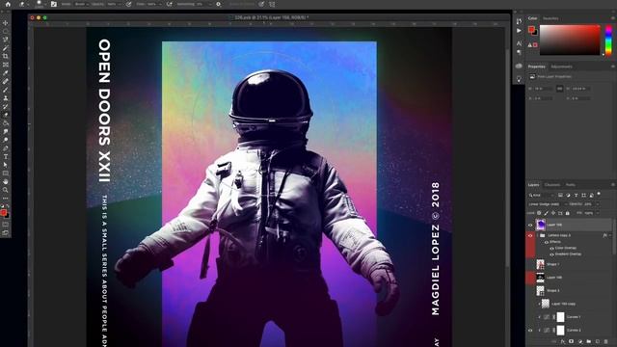Select the Pen tool
Screen dimensions: 617x347
tap(6, 147)
